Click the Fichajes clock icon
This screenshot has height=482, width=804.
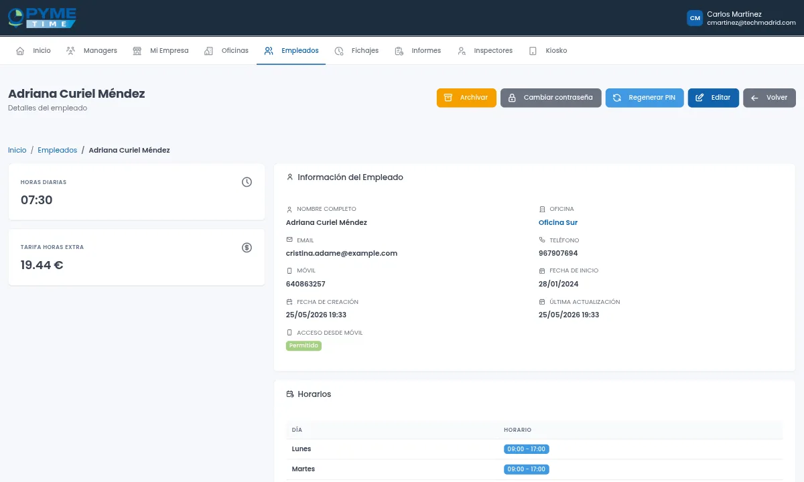339,51
